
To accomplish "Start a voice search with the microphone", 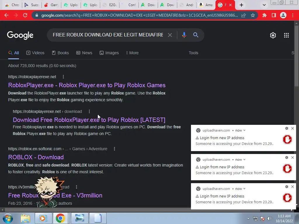I will (184, 35).
